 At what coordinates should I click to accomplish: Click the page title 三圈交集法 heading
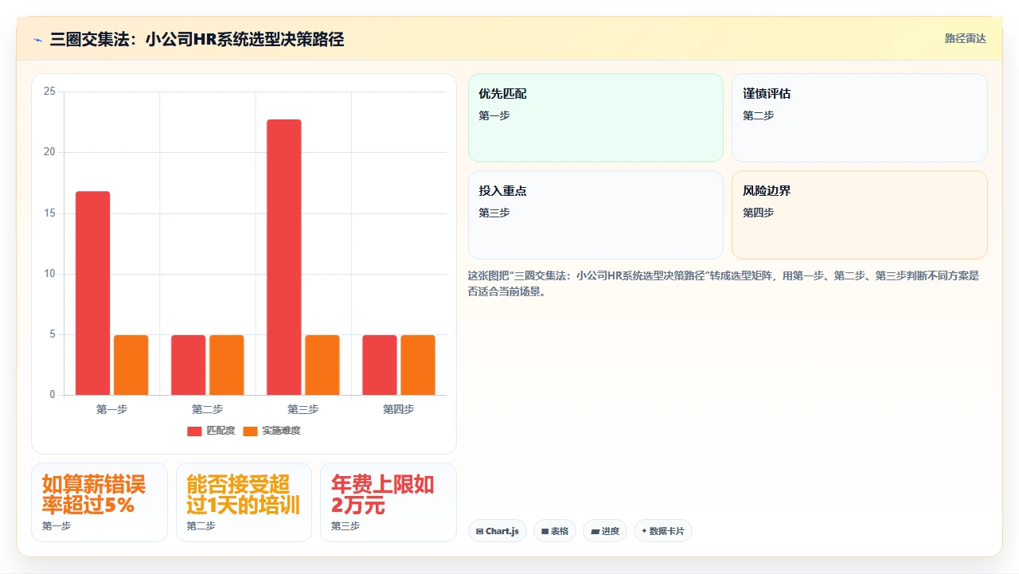[x=197, y=39]
